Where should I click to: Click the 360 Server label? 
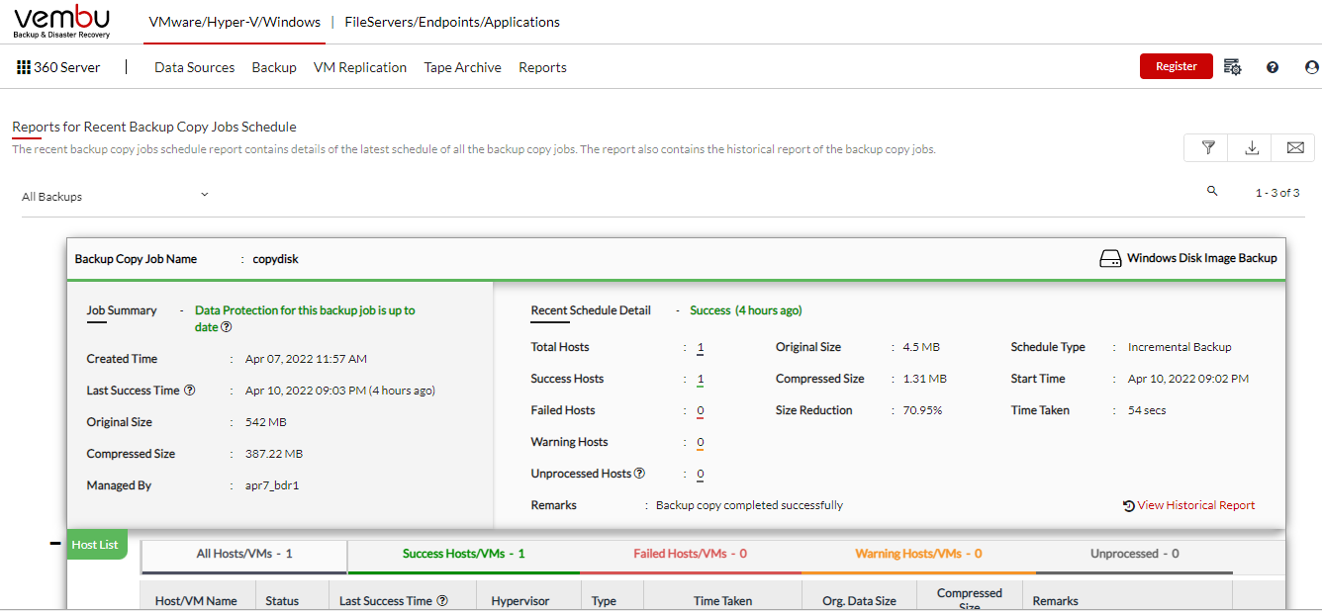[67, 67]
